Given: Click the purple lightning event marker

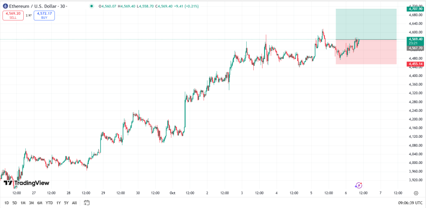Looking at the screenshot, I should pos(358,185).
